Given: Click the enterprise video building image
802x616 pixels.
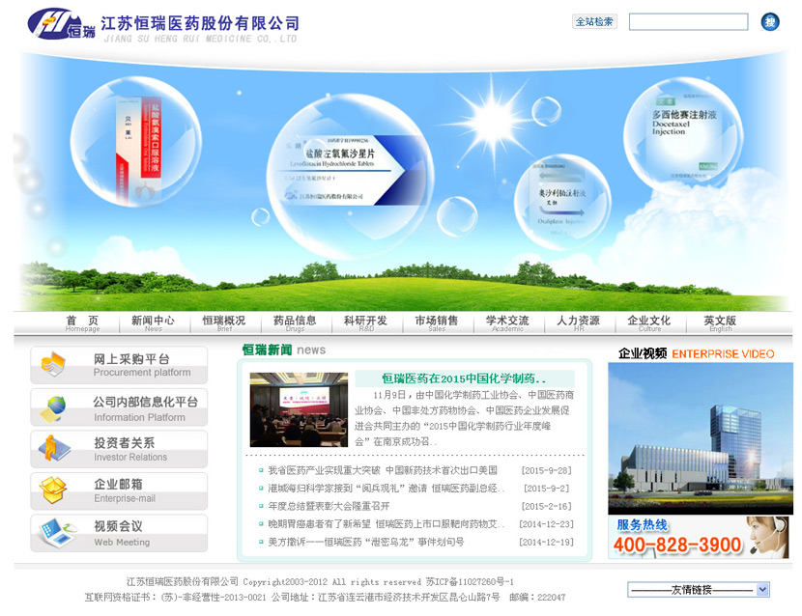Looking at the screenshot, I should [701, 438].
